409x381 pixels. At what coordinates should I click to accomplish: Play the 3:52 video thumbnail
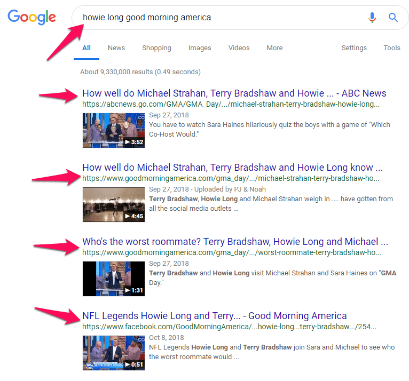point(114,130)
